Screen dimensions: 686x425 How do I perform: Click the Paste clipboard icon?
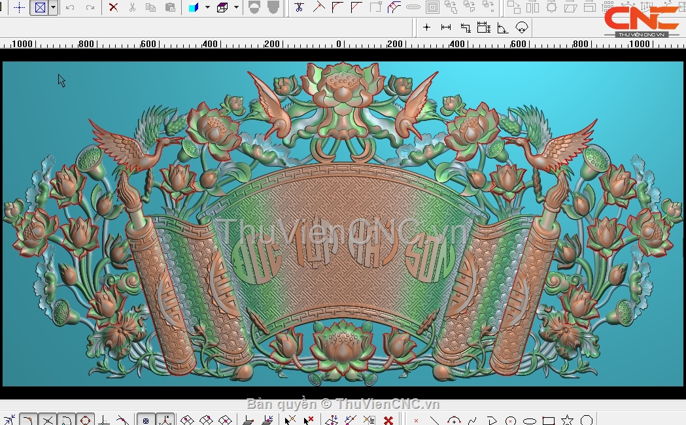pos(170,8)
